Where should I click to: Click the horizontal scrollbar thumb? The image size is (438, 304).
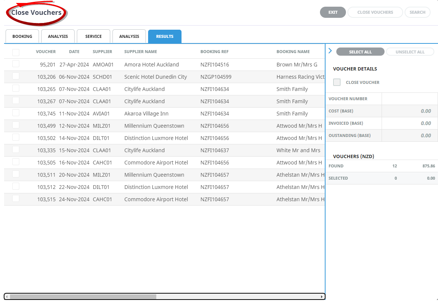pyautogui.click(x=83, y=297)
